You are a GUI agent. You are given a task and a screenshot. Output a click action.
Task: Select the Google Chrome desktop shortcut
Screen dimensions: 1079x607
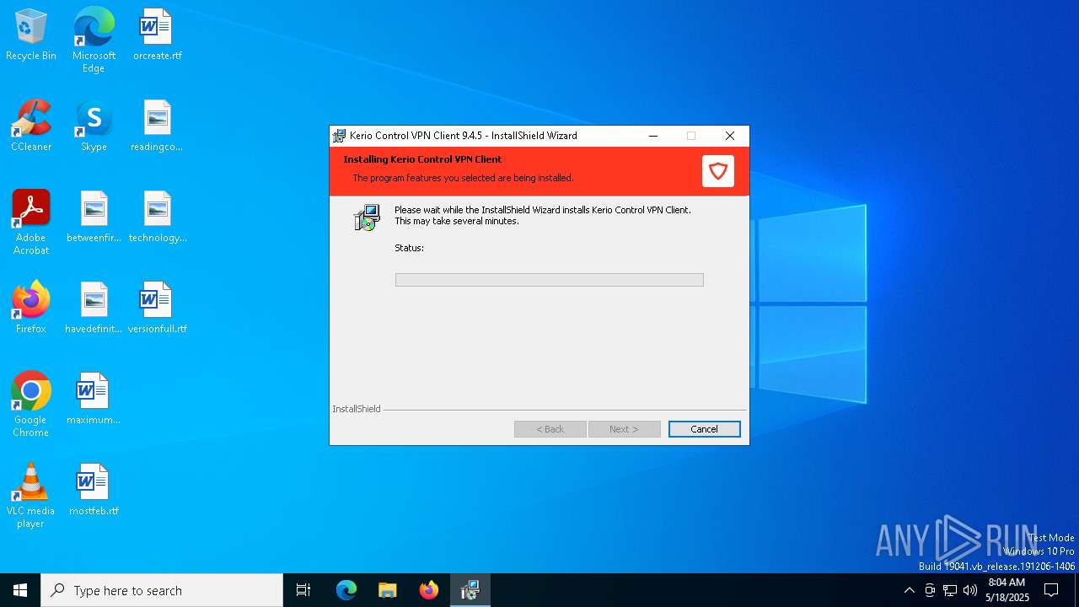coord(31,405)
